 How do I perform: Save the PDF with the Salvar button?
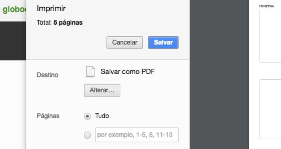pyautogui.click(x=163, y=42)
